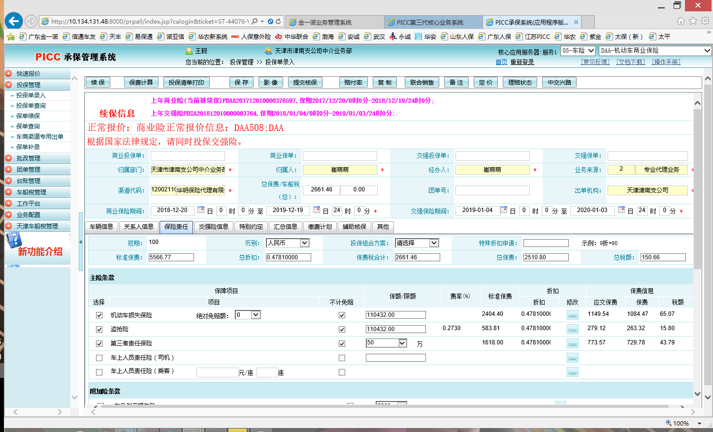Open calendar picker for compulsory insurance end date

coord(621,210)
